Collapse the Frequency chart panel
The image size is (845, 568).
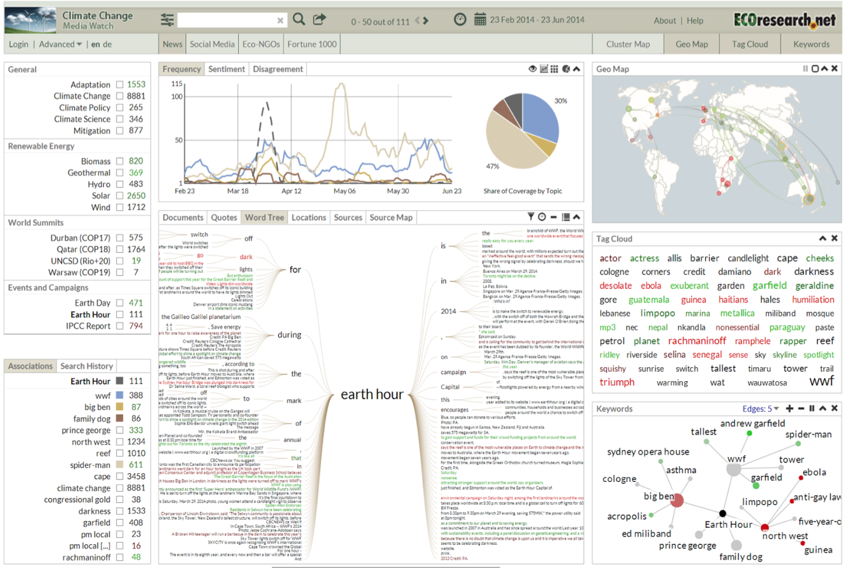pos(576,69)
